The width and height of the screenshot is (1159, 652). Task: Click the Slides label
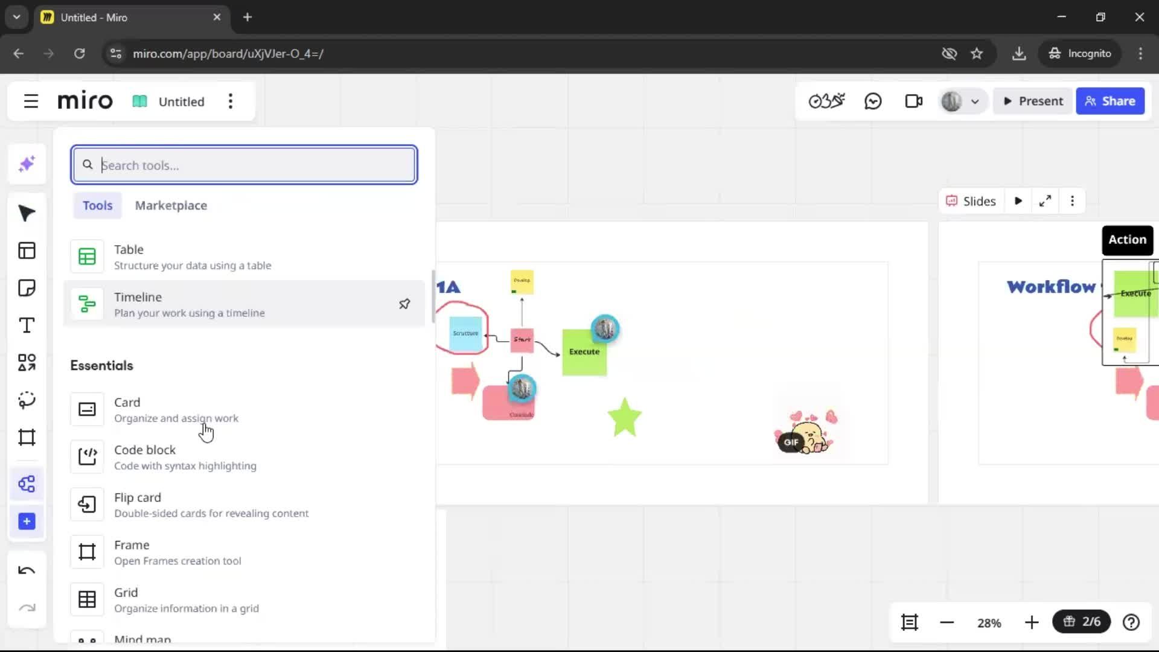[x=971, y=201]
